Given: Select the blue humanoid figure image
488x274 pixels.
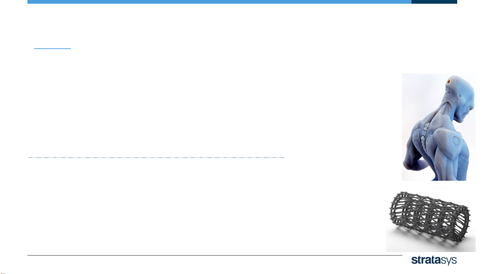Looking at the screenshot, I should click(439, 127).
